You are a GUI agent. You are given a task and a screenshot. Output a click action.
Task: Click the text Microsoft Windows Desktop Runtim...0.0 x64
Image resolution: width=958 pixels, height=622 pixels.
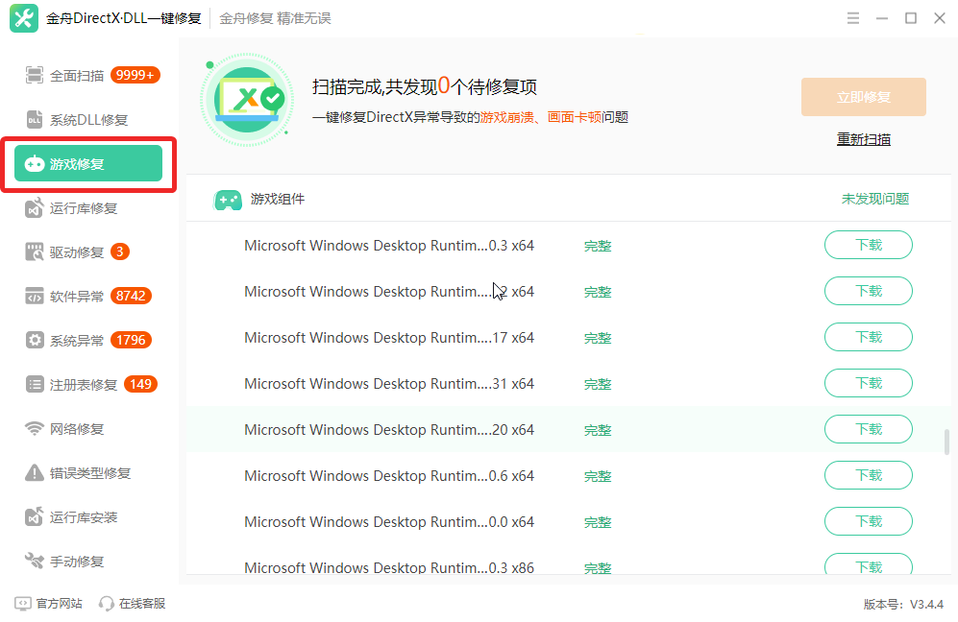[x=389, y=522]
